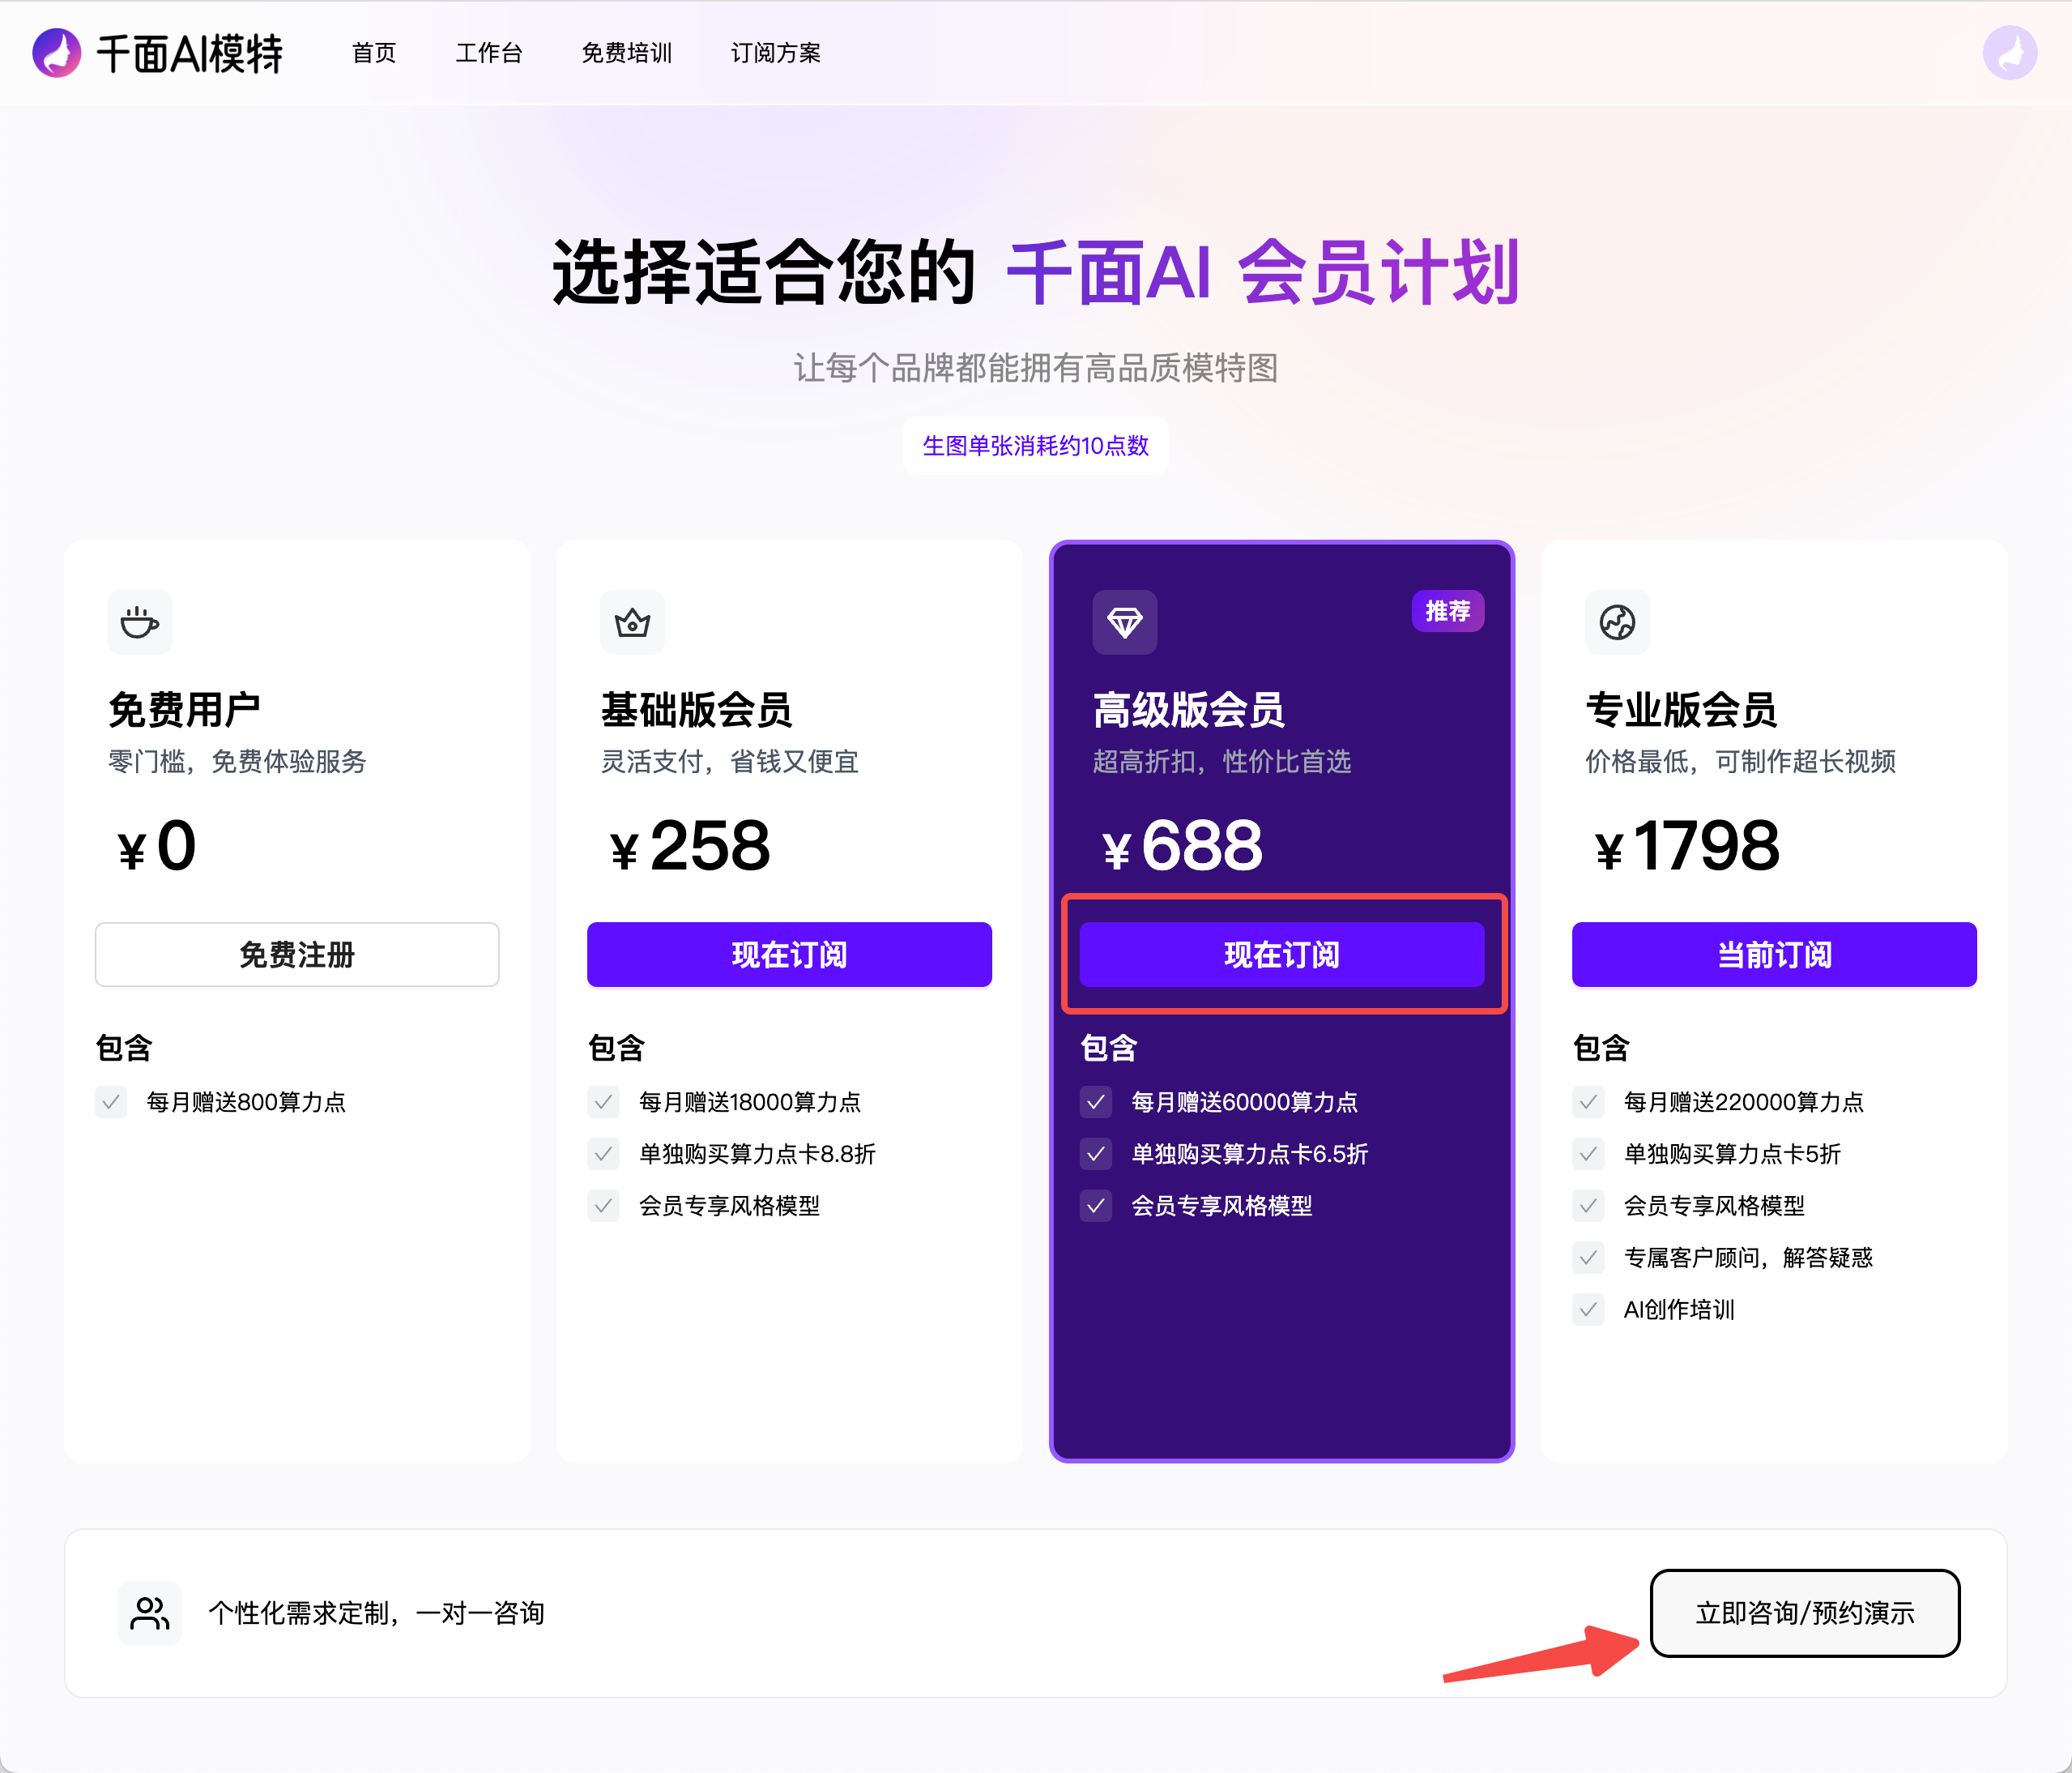Click 当前订阅 under the ¥1798 plan
The width and height of the screenshot is (2072, 1773).
[1774, 955]
